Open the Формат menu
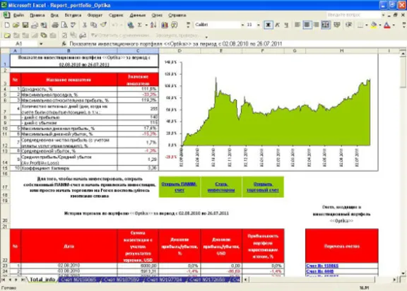 [95, 16]
